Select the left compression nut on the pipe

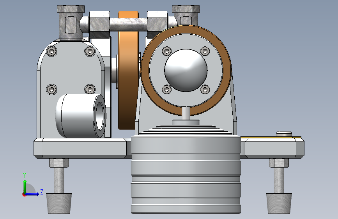tap(99, 25)
